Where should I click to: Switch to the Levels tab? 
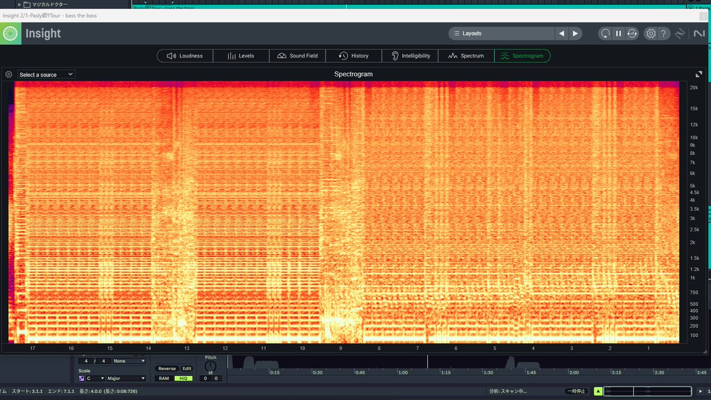click(x=241, y=56)
